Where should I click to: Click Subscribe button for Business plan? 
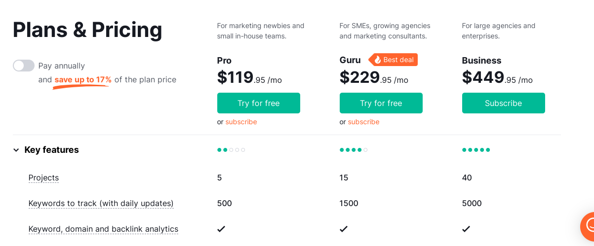(x=503, y=103)
